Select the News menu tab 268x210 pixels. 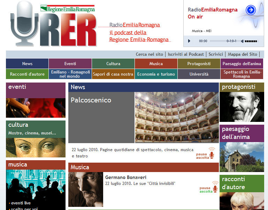(x=27, y=63)
